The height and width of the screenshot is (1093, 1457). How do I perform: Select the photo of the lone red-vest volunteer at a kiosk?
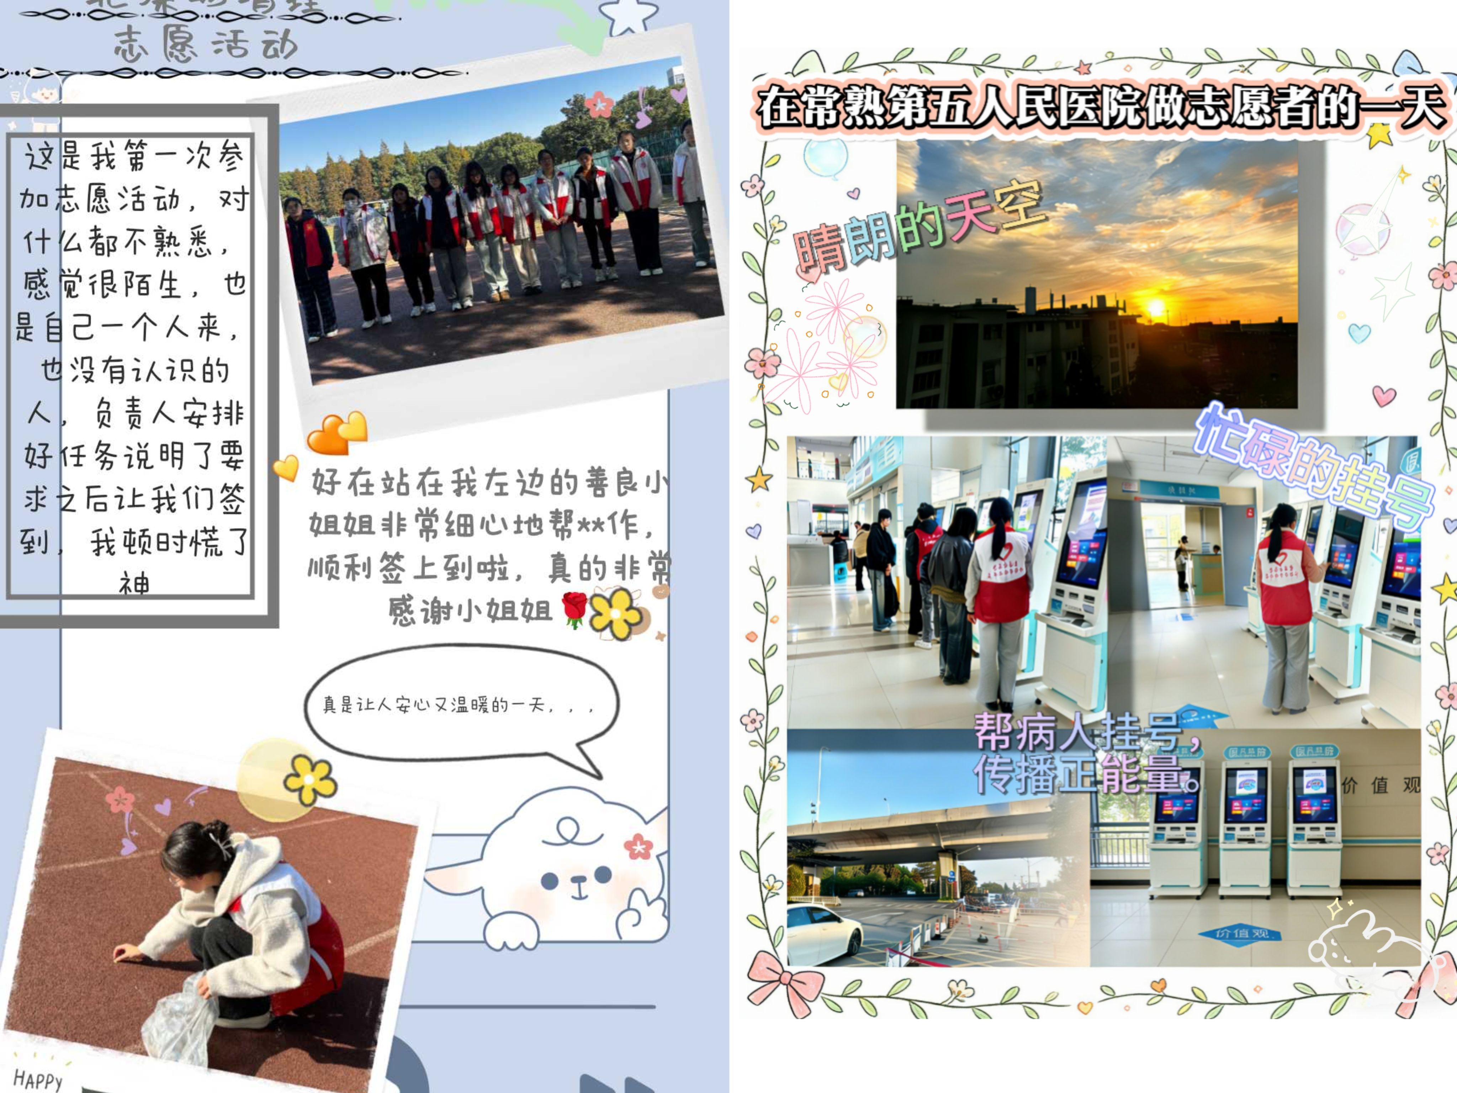pyautogui.click(x=1264, y=582)
